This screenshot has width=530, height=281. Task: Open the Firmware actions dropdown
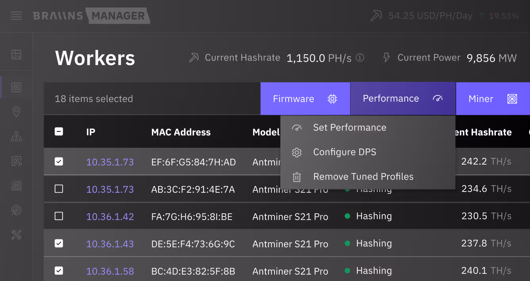(305, 99)
